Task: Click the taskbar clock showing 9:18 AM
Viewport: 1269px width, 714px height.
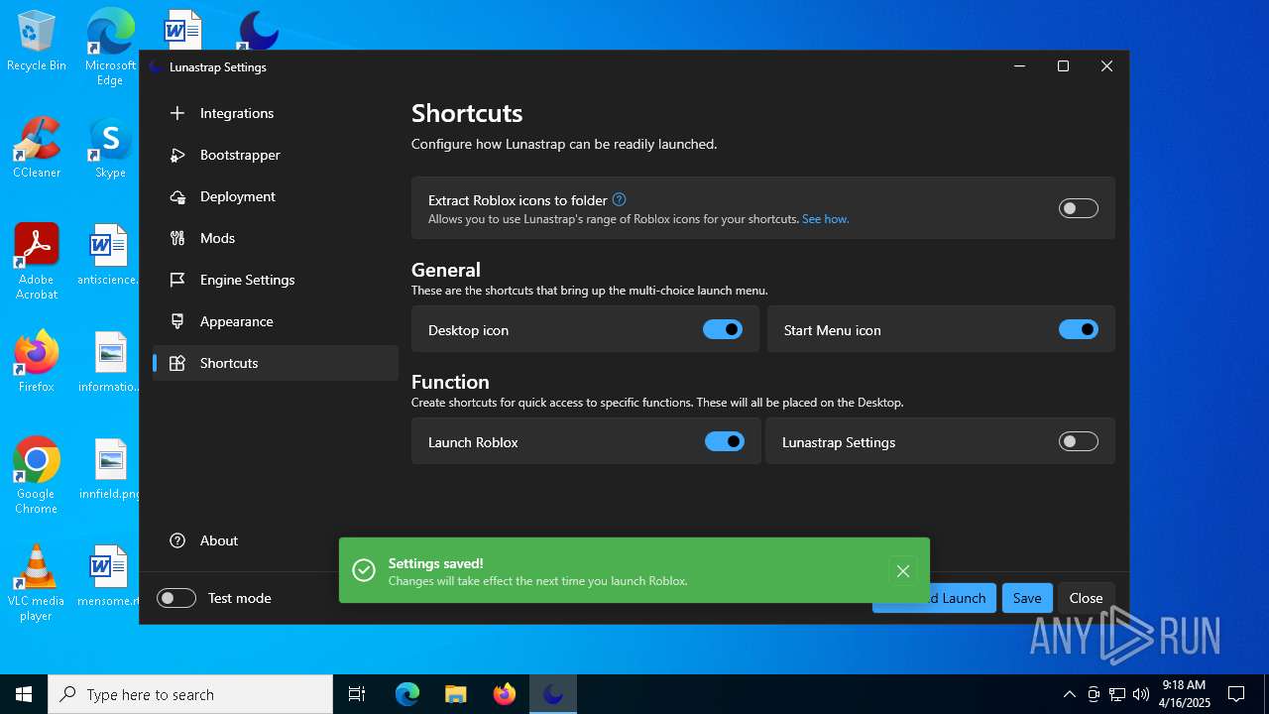Action: tap(1185, 694)
